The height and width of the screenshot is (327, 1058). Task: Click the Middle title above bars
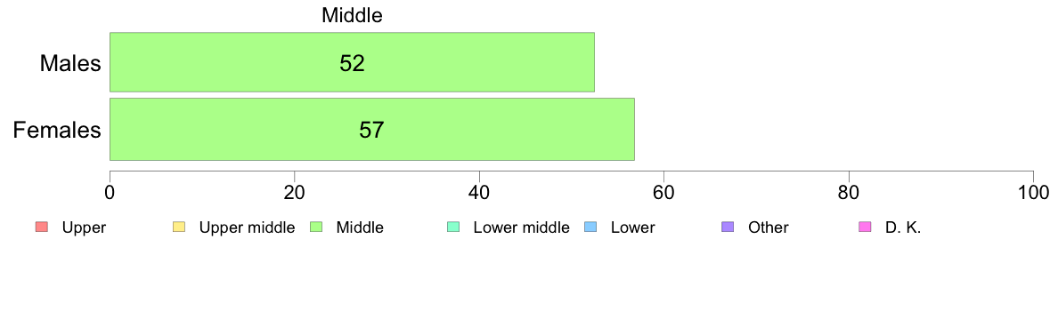coord(352,15)
